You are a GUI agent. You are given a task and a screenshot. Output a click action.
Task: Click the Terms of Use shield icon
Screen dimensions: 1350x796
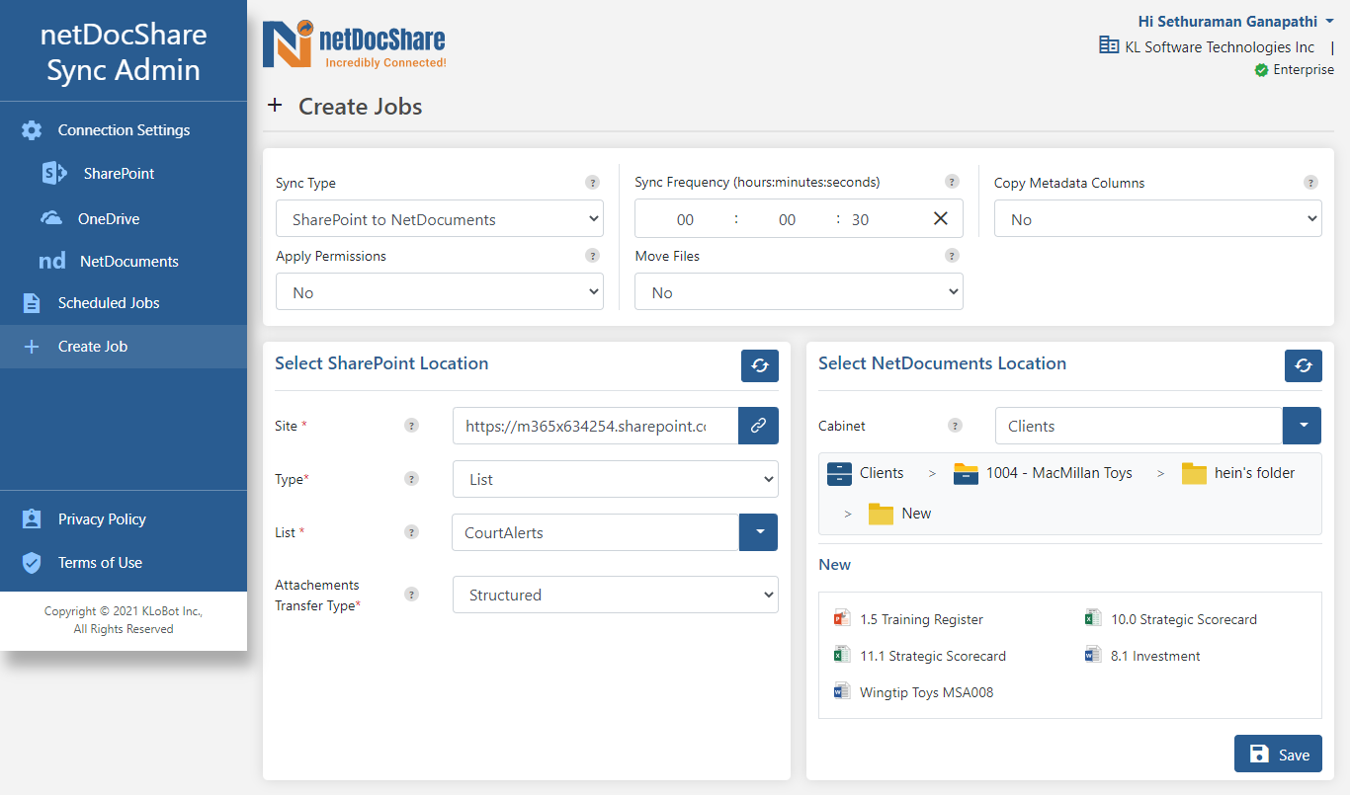pyautogui.click(x=32, y=563)
